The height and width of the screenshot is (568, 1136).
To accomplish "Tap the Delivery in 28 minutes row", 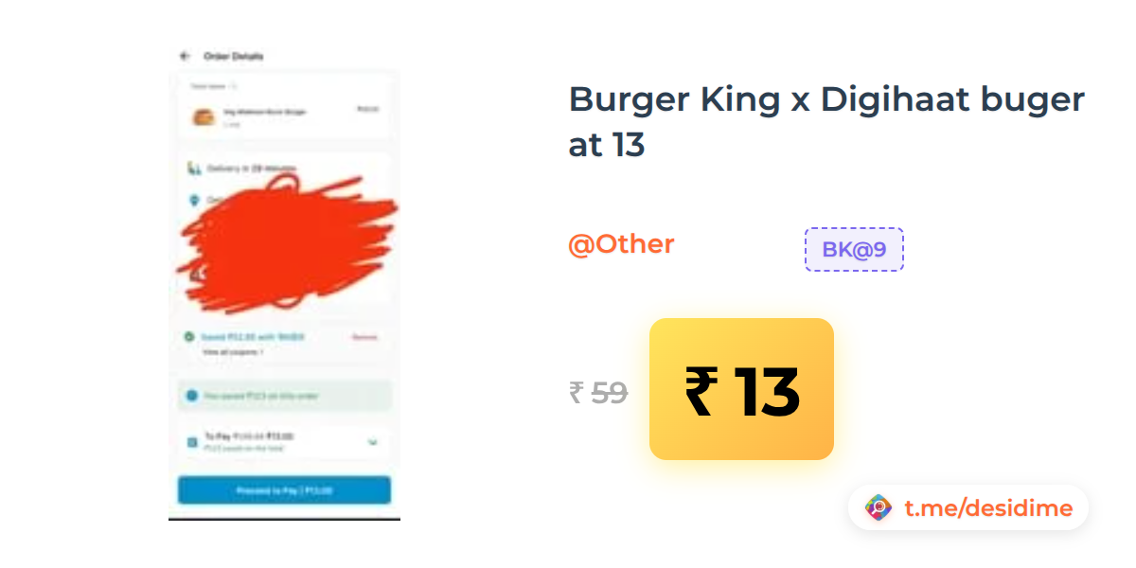I will click(x=284, y=169).
